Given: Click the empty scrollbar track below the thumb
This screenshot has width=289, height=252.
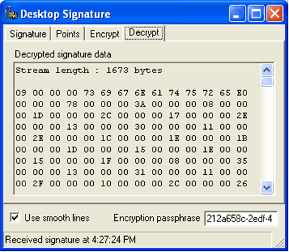Looking at the screenshot, I should point(266,134).
